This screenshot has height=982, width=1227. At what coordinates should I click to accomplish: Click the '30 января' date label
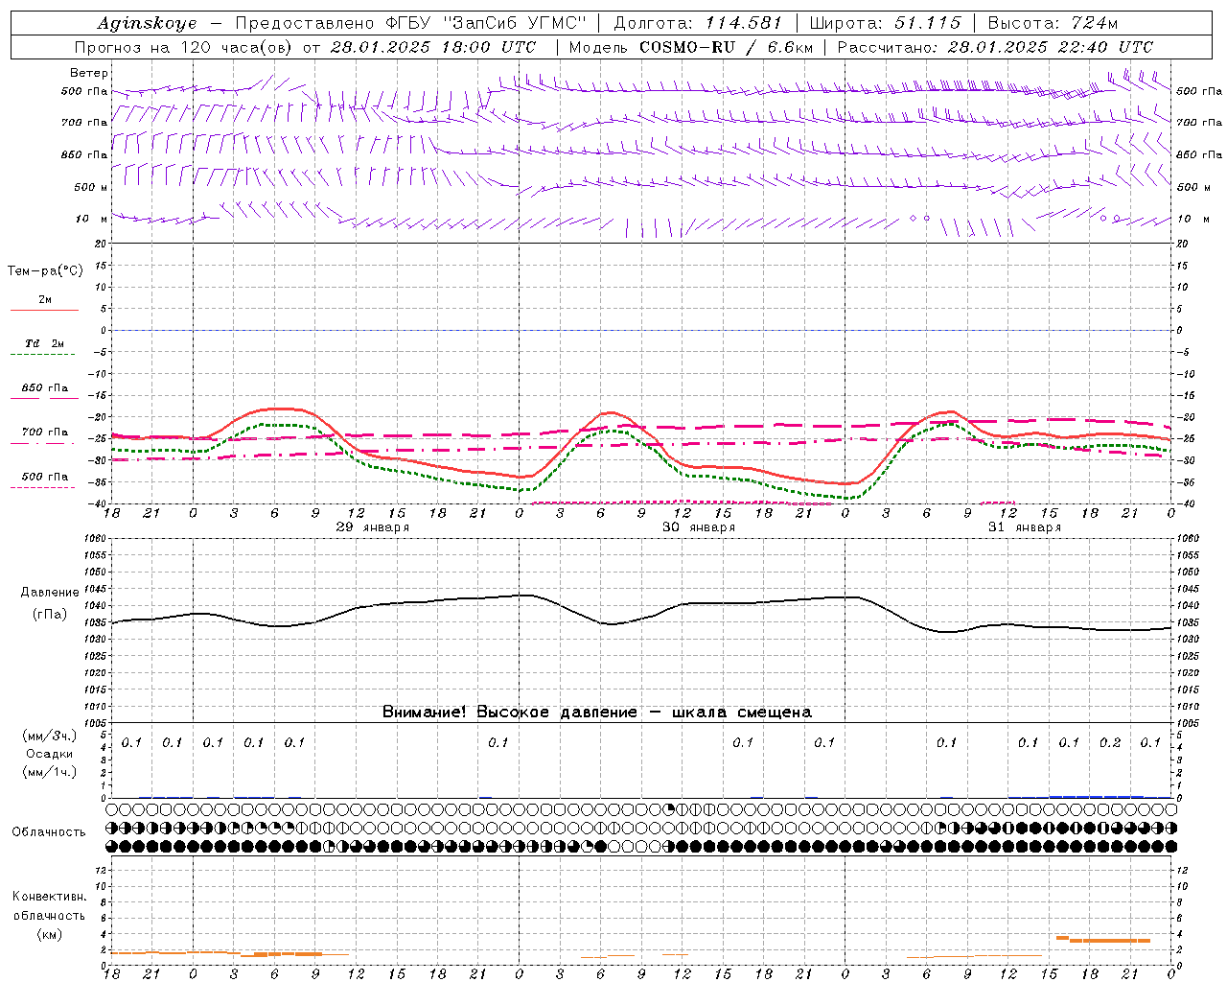699,527
